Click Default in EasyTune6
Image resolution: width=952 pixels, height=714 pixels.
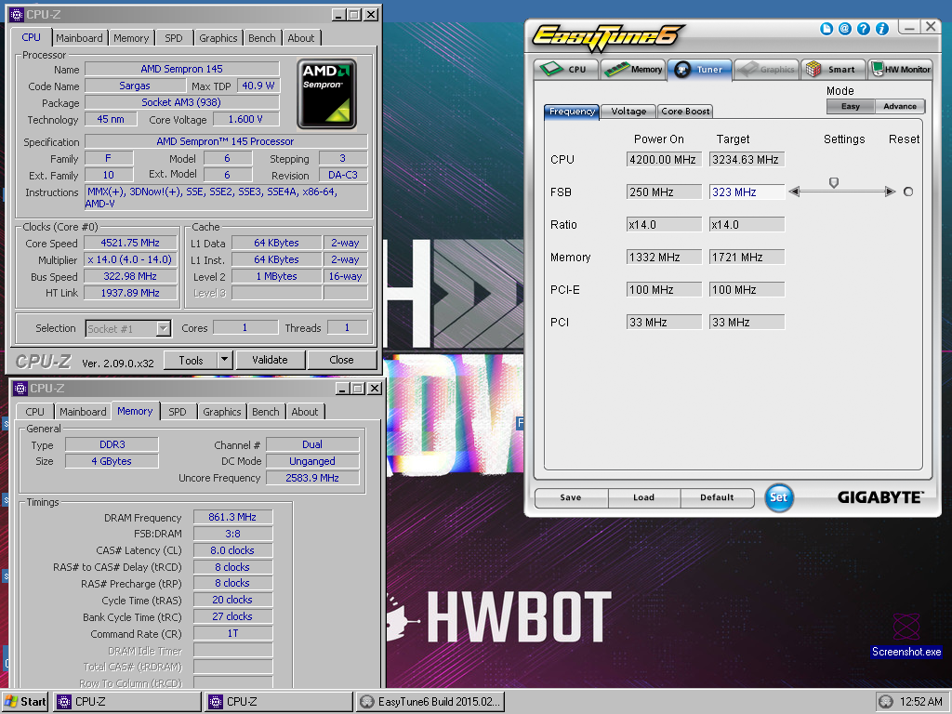(717, 497)
